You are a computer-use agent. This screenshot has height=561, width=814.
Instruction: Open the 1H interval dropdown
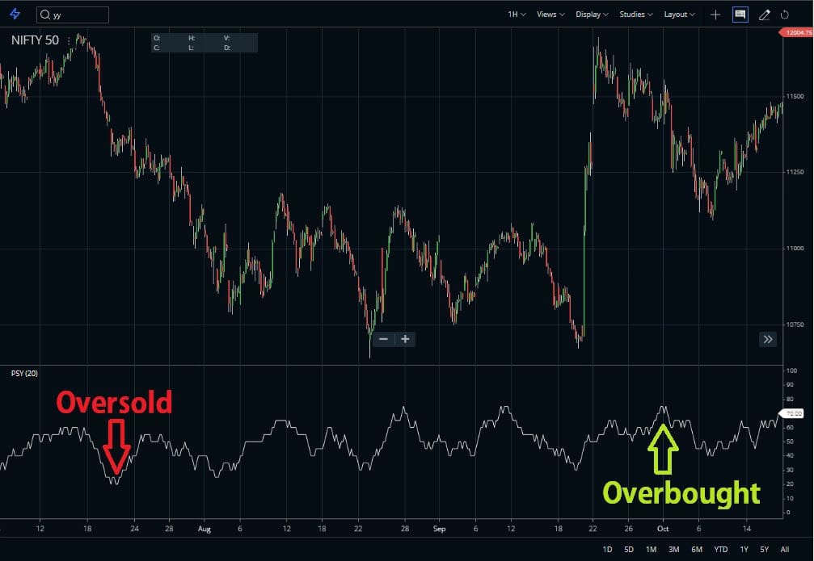[517, 15]
